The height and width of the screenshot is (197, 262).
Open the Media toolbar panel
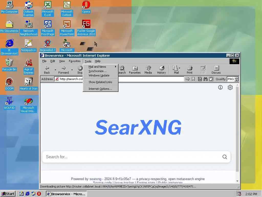pyautogui.click(x=148, y=70)
